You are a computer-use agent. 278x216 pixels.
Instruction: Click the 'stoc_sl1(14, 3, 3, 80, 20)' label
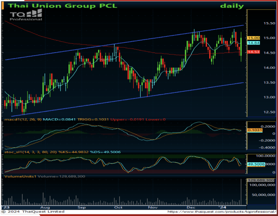click(31, 152)
